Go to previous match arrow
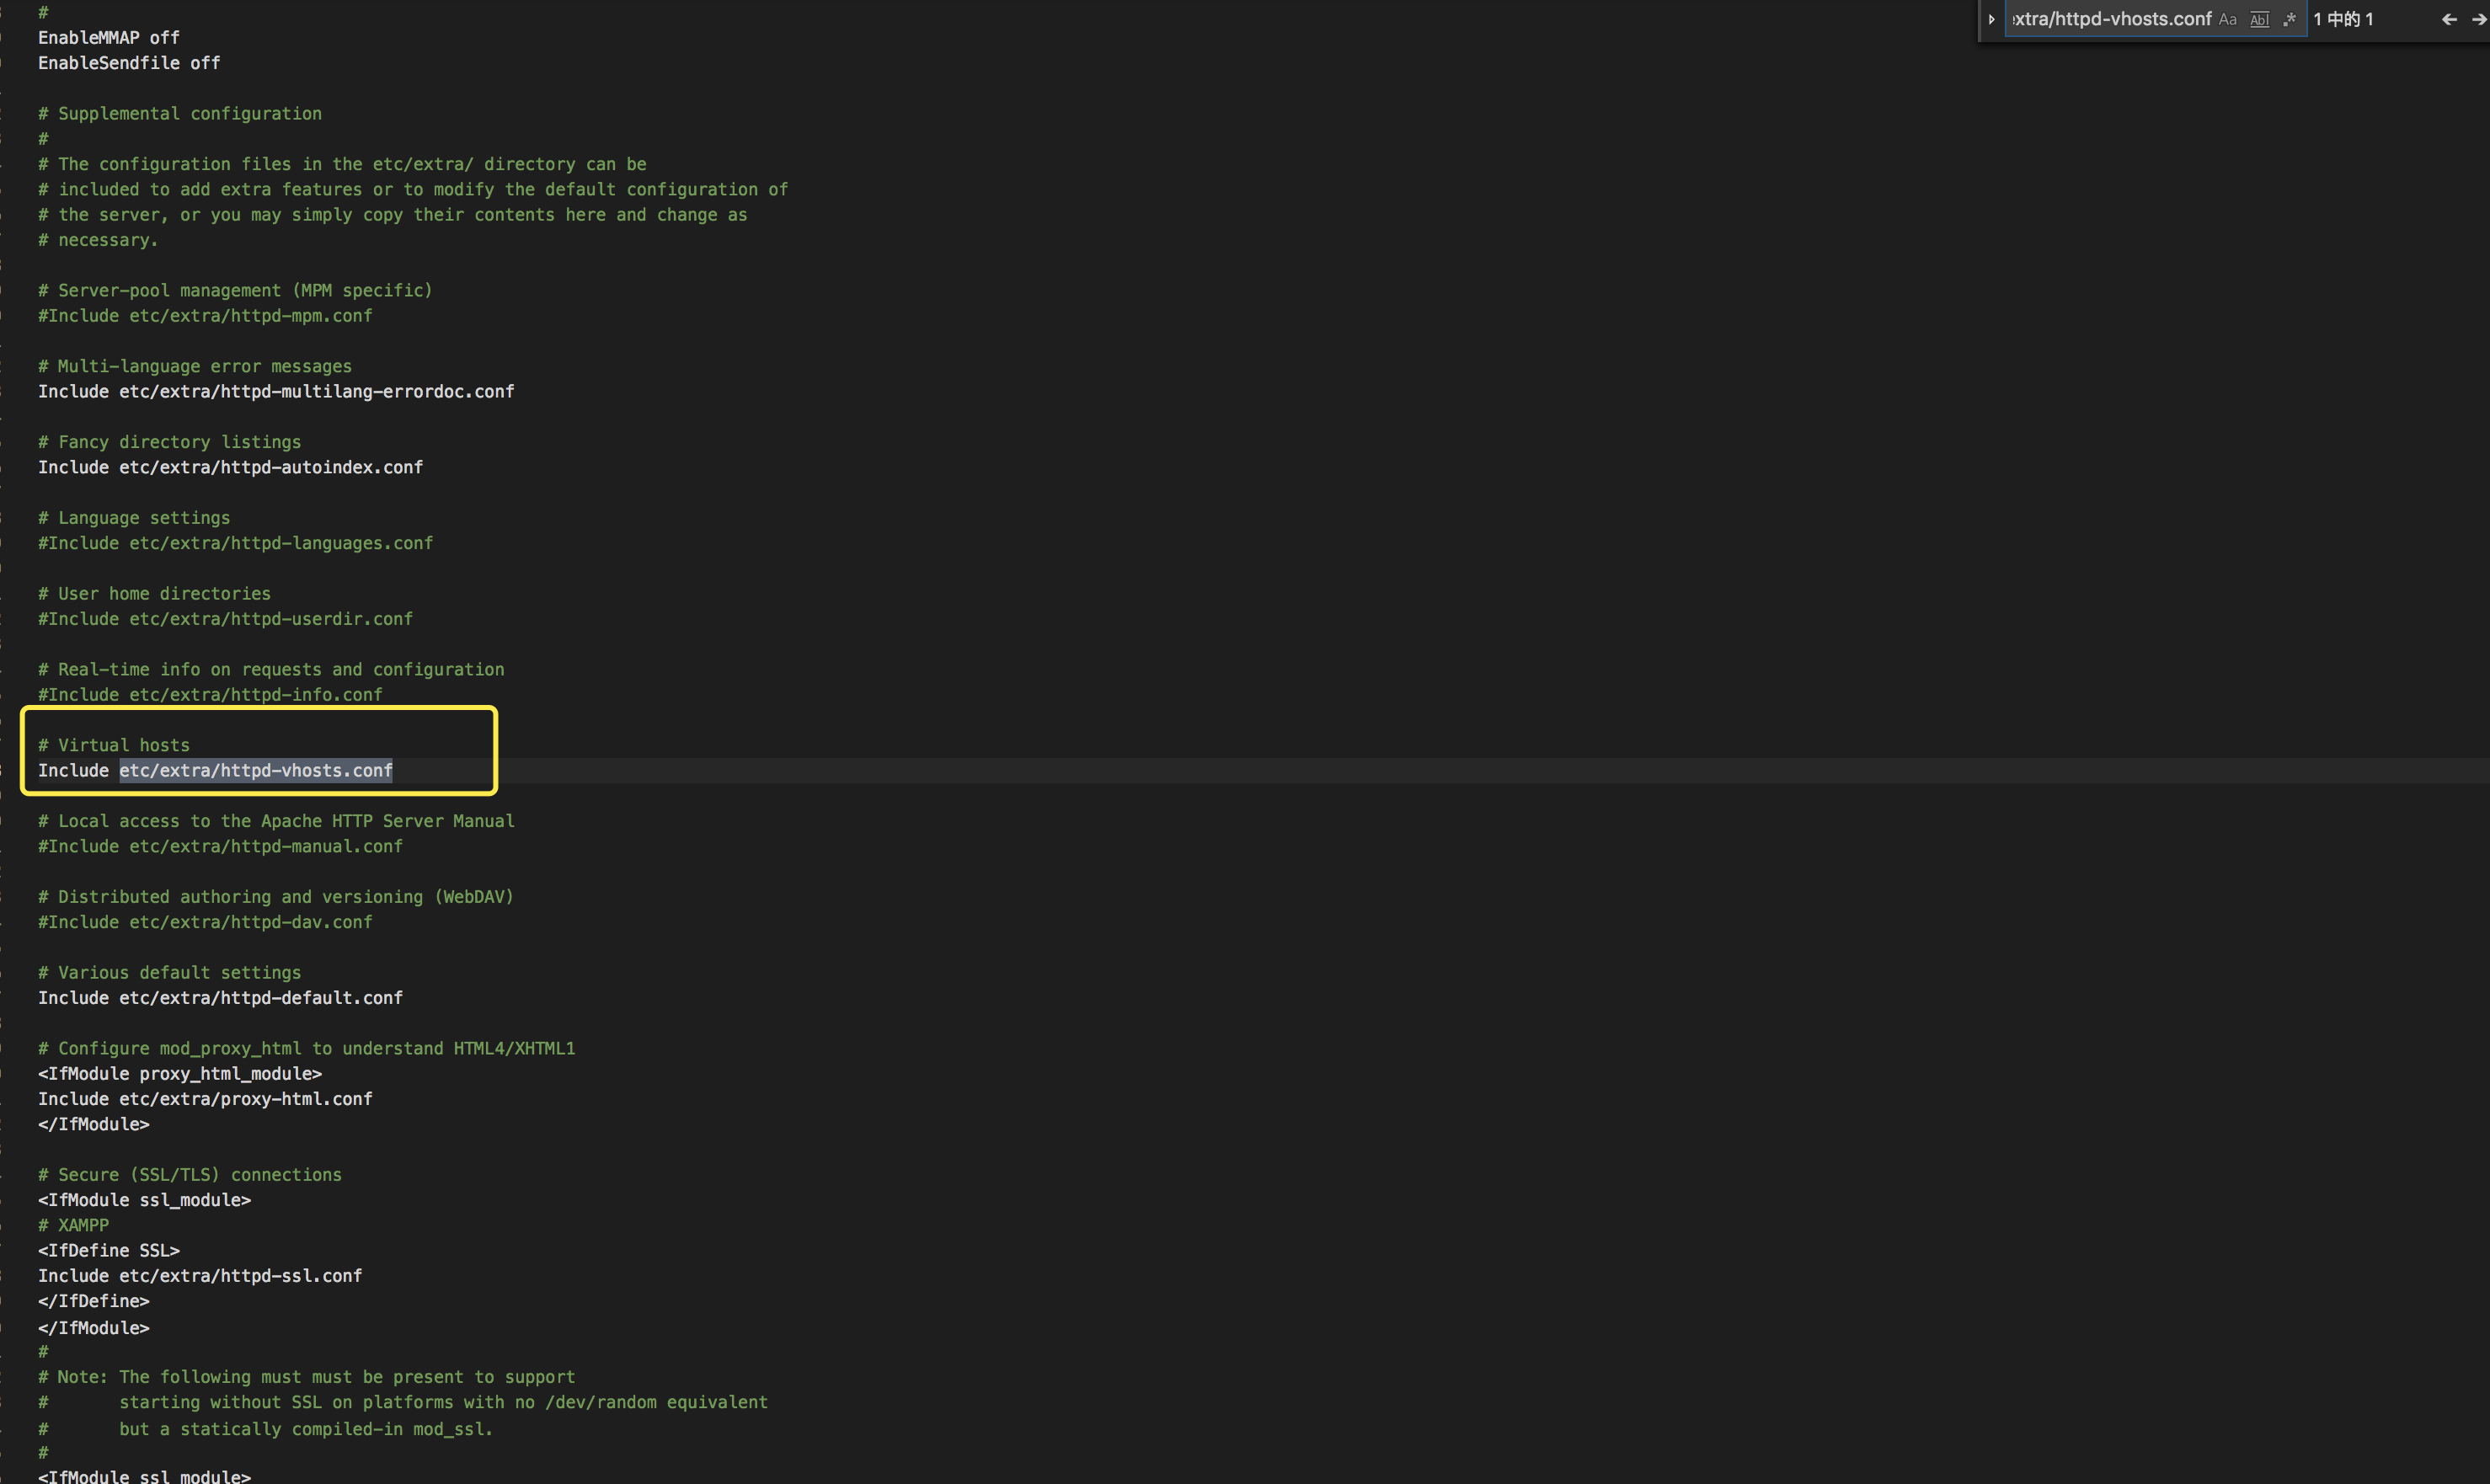This screenshot has height=1484, width=2490. (2449, 19)
